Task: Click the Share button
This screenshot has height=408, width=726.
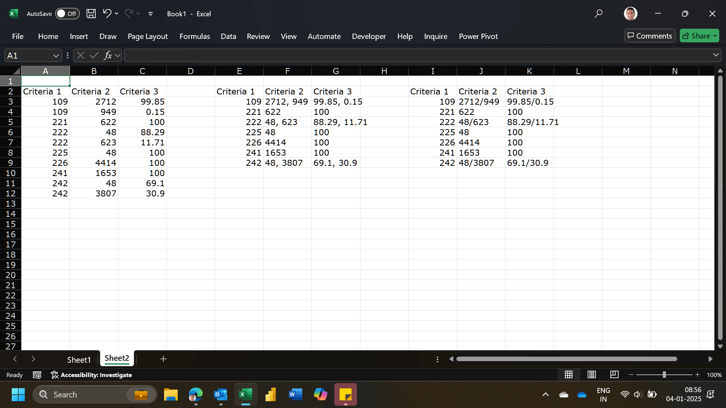Action: tap(700, 36)
